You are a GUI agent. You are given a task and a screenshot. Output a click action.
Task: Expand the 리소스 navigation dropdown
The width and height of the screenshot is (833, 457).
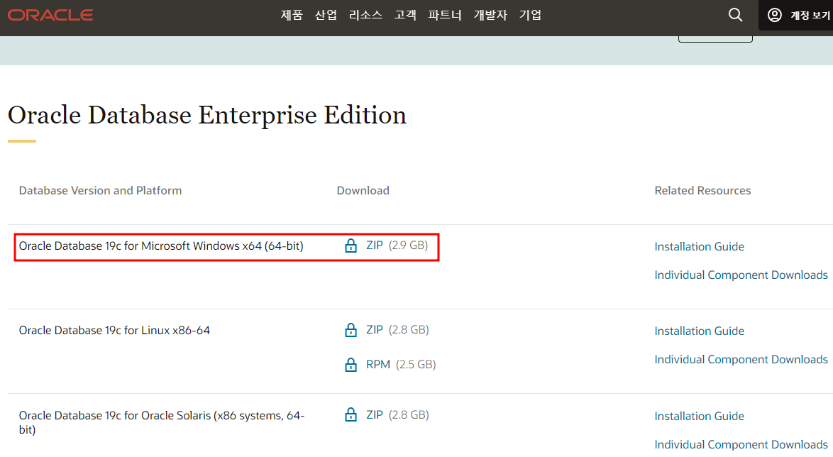point(365,14)
